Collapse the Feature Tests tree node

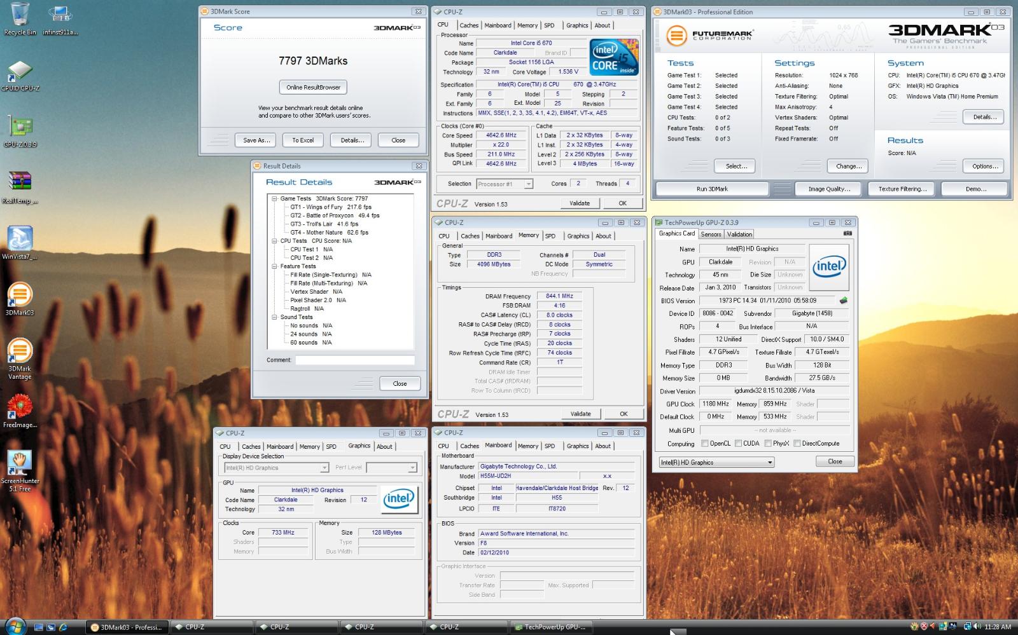pyautogui.click(x=274, y=266)
